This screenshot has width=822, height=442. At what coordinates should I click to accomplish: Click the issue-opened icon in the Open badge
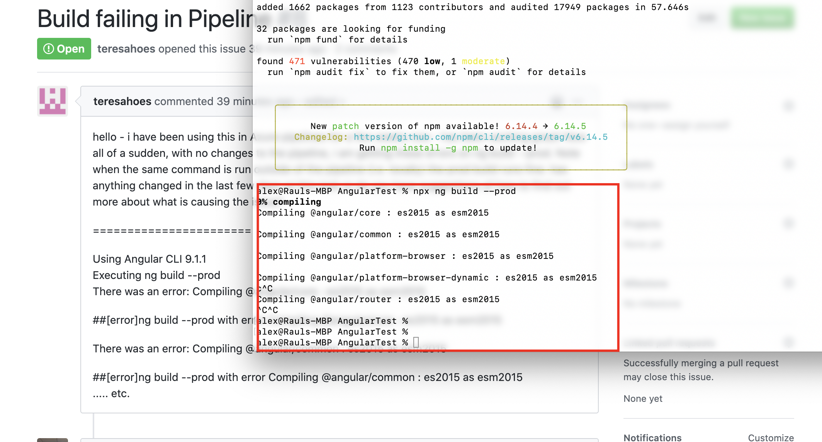(48, 49)
